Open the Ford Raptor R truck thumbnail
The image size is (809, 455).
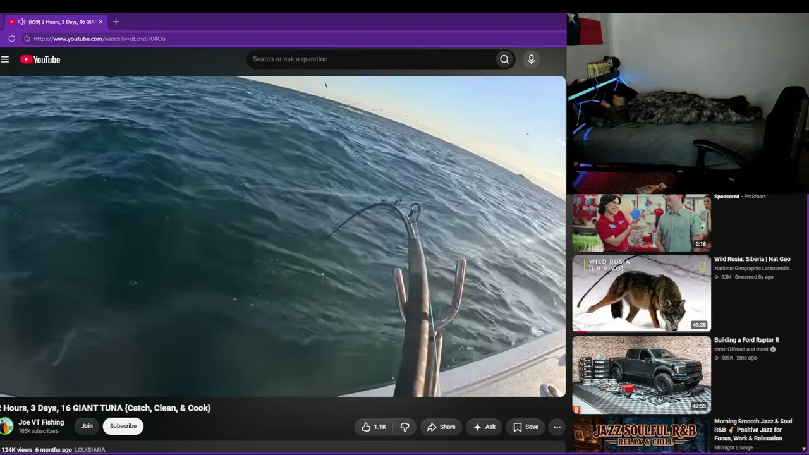point(642,374)
